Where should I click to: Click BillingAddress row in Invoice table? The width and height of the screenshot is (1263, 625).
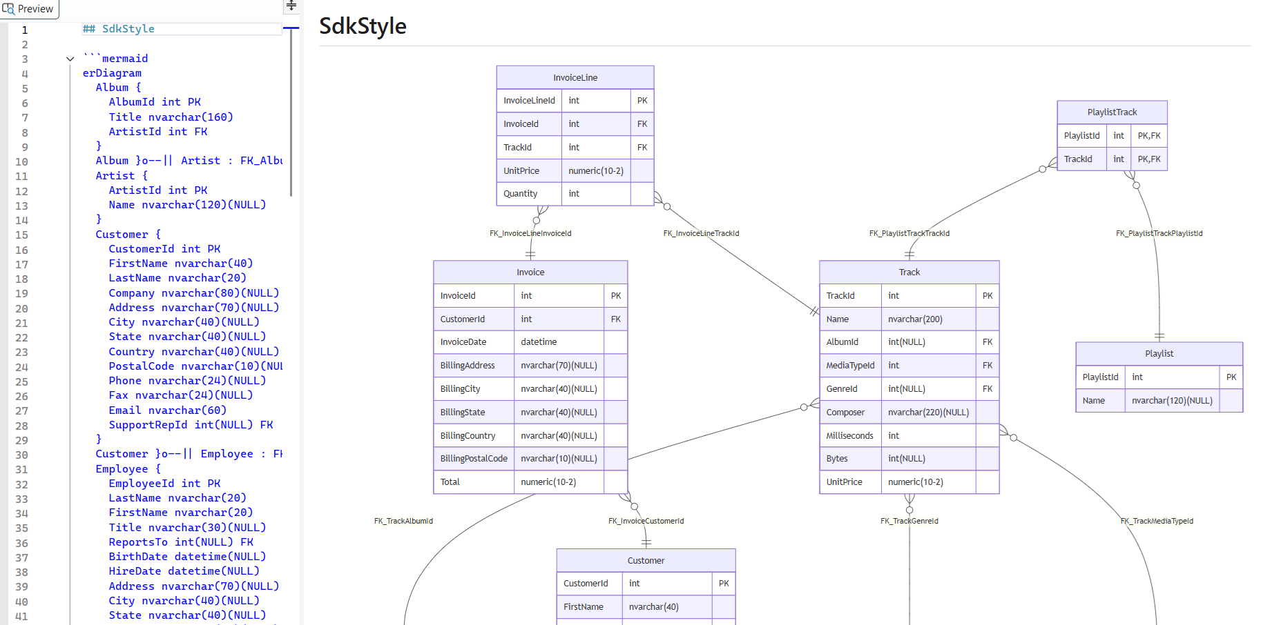[530, 366]
